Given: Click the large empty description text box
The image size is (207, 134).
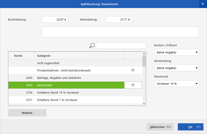Looking at the screenshot, I should (120, 32).
